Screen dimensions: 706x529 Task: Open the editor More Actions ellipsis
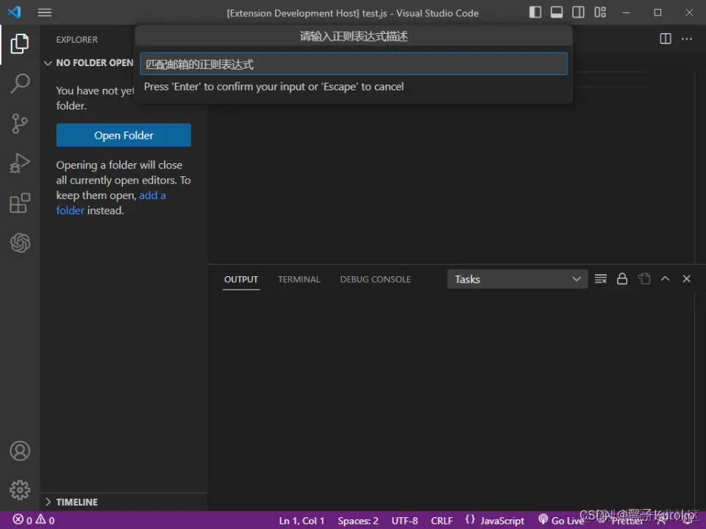(687, 39)
